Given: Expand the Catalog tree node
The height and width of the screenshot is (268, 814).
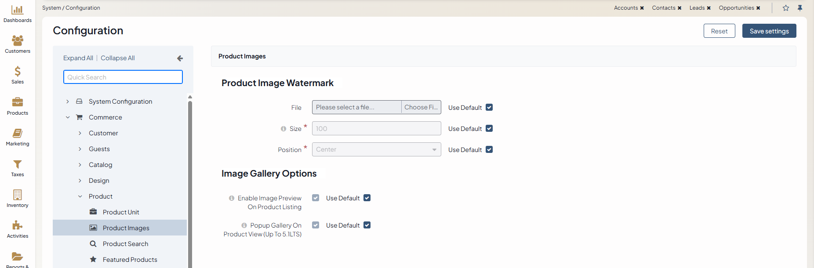Looking at the screenshot, I should click(80, 165).
